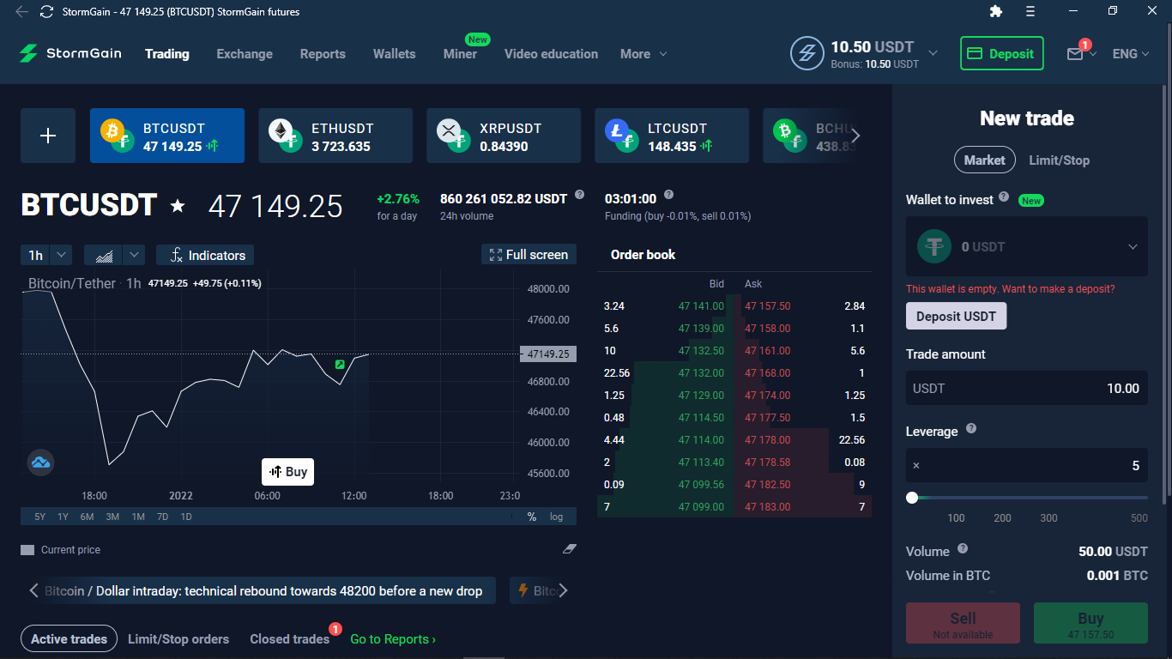
Task: Click the 24h volume help icon
Action: point(580,195)
